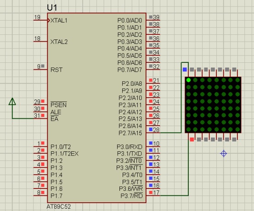This screenshot has width=254, height=211.
Task: Click pin 17 red logic state indicator
Action: click(x=151, y=192)
